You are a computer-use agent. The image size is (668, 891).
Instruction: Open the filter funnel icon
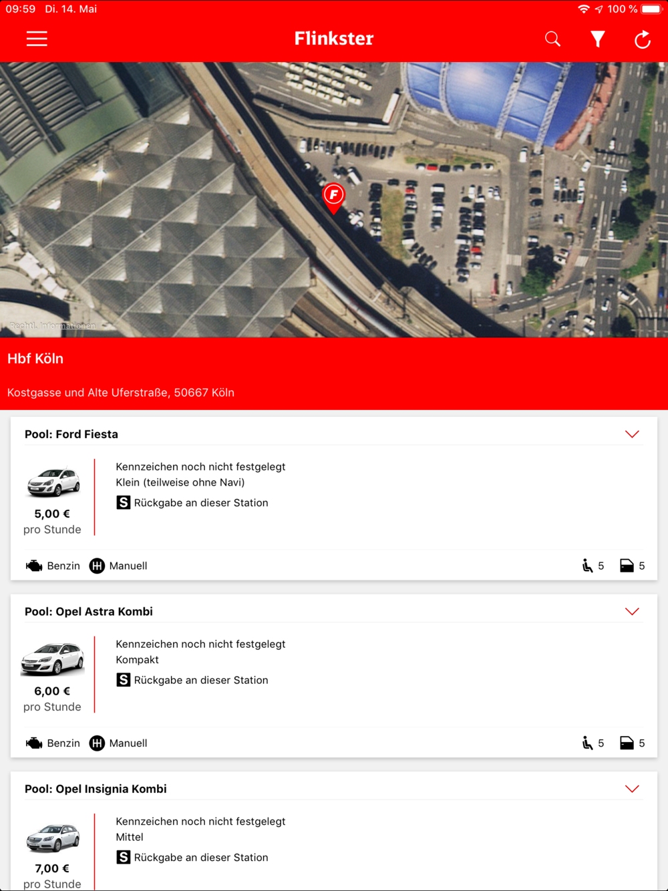[598, 39]
